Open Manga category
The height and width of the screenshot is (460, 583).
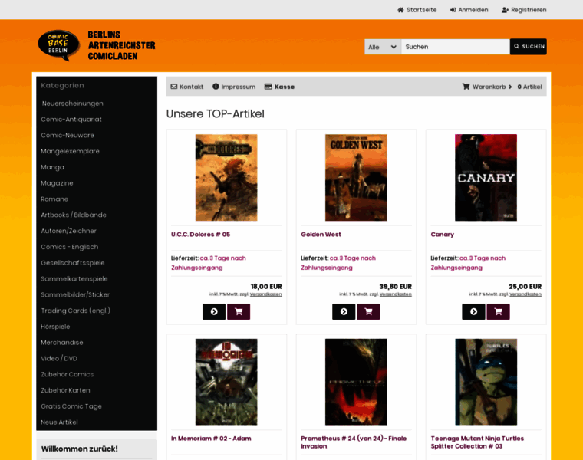tap(52, 167)
